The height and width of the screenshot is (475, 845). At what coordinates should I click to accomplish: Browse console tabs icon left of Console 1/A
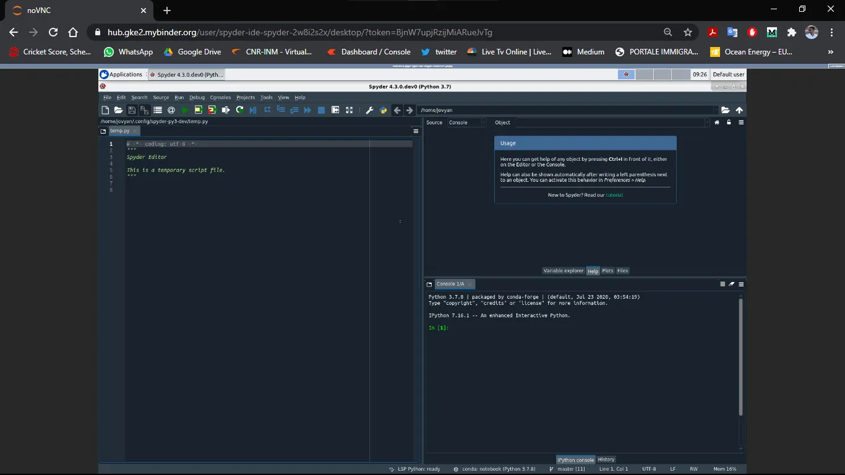click(x=429, y=285)
